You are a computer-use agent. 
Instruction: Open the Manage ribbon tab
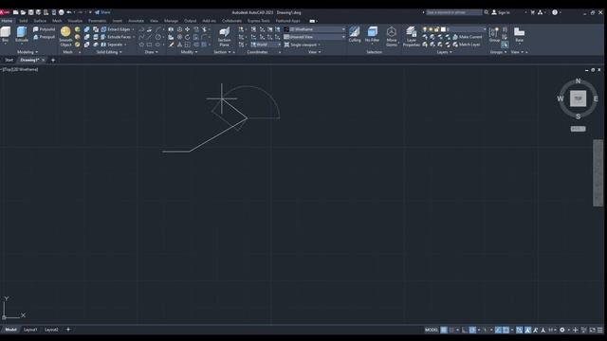point(171,21)
